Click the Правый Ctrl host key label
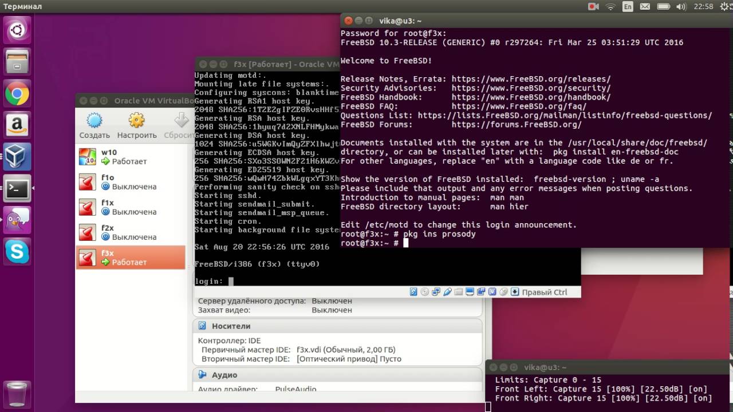 coord(545,292)
